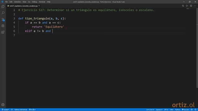Screen dimensions: 198x111
Task: Click line number 7 in gutter
Action: pos(14,35)
